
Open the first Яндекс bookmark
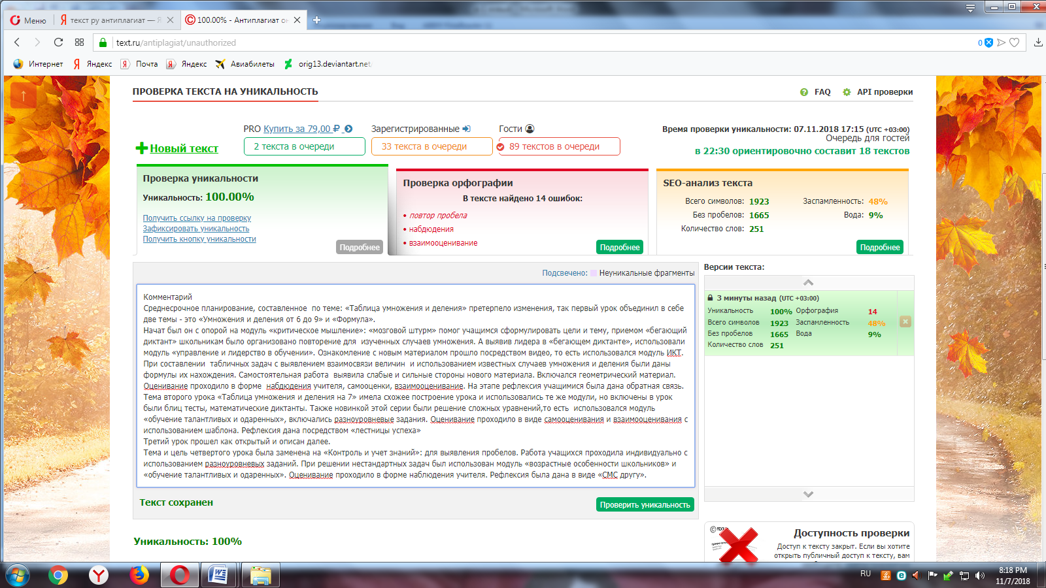92,64
